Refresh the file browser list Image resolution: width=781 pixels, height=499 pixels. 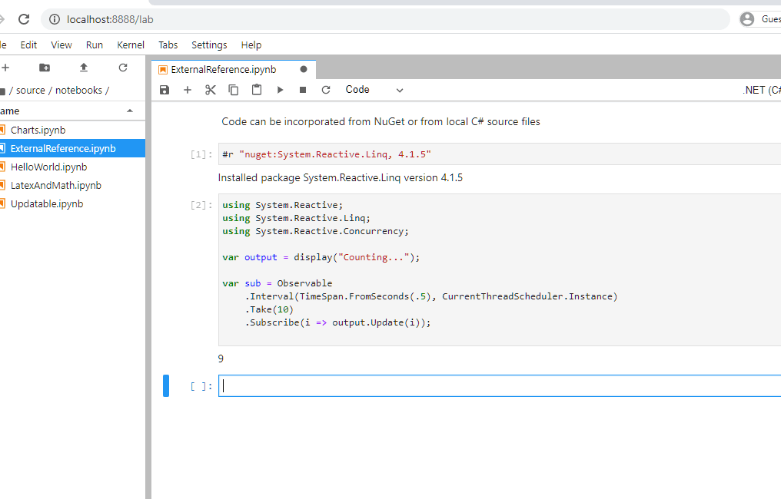coord(123,68)
